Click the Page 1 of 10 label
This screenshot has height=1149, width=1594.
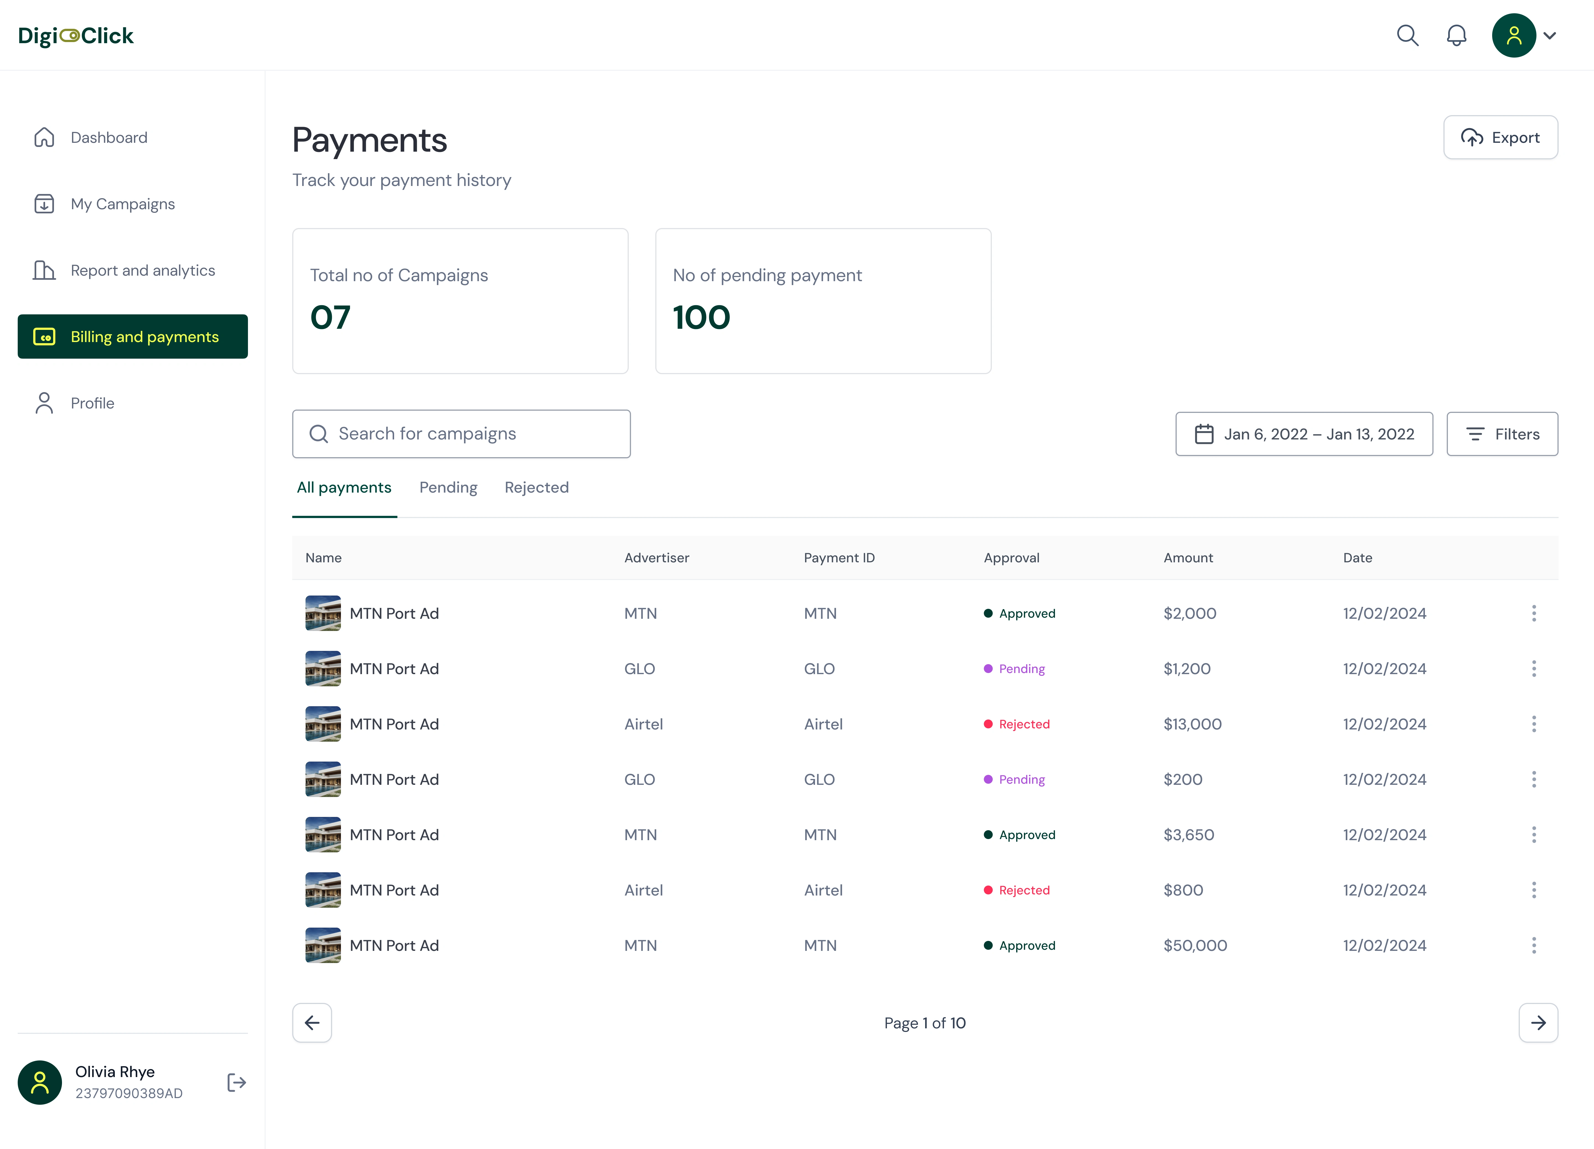click(x=925, y=1023)
